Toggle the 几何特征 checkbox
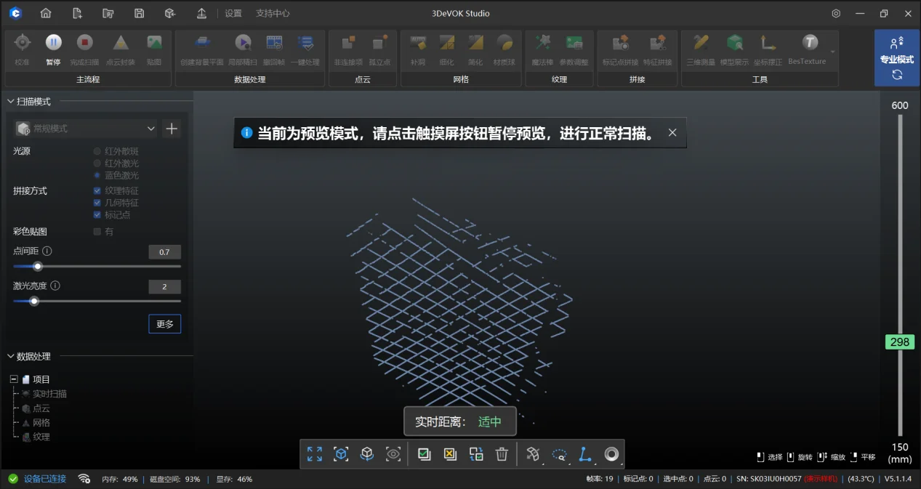921x489 pixels. click(x=97, y=203)
